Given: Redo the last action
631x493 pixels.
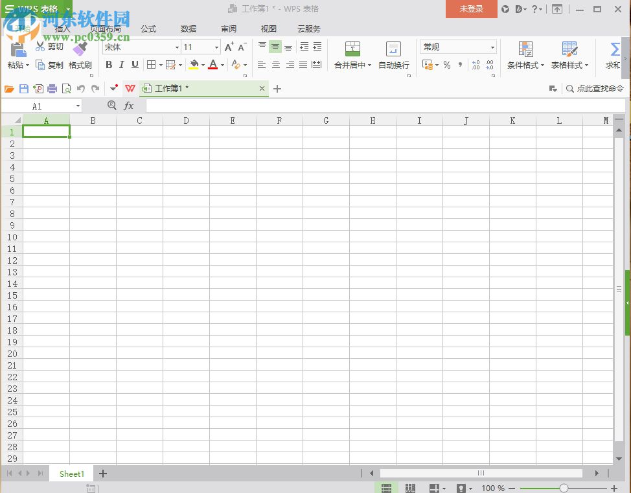Looking at the screenshot, I should pos(95,89).
